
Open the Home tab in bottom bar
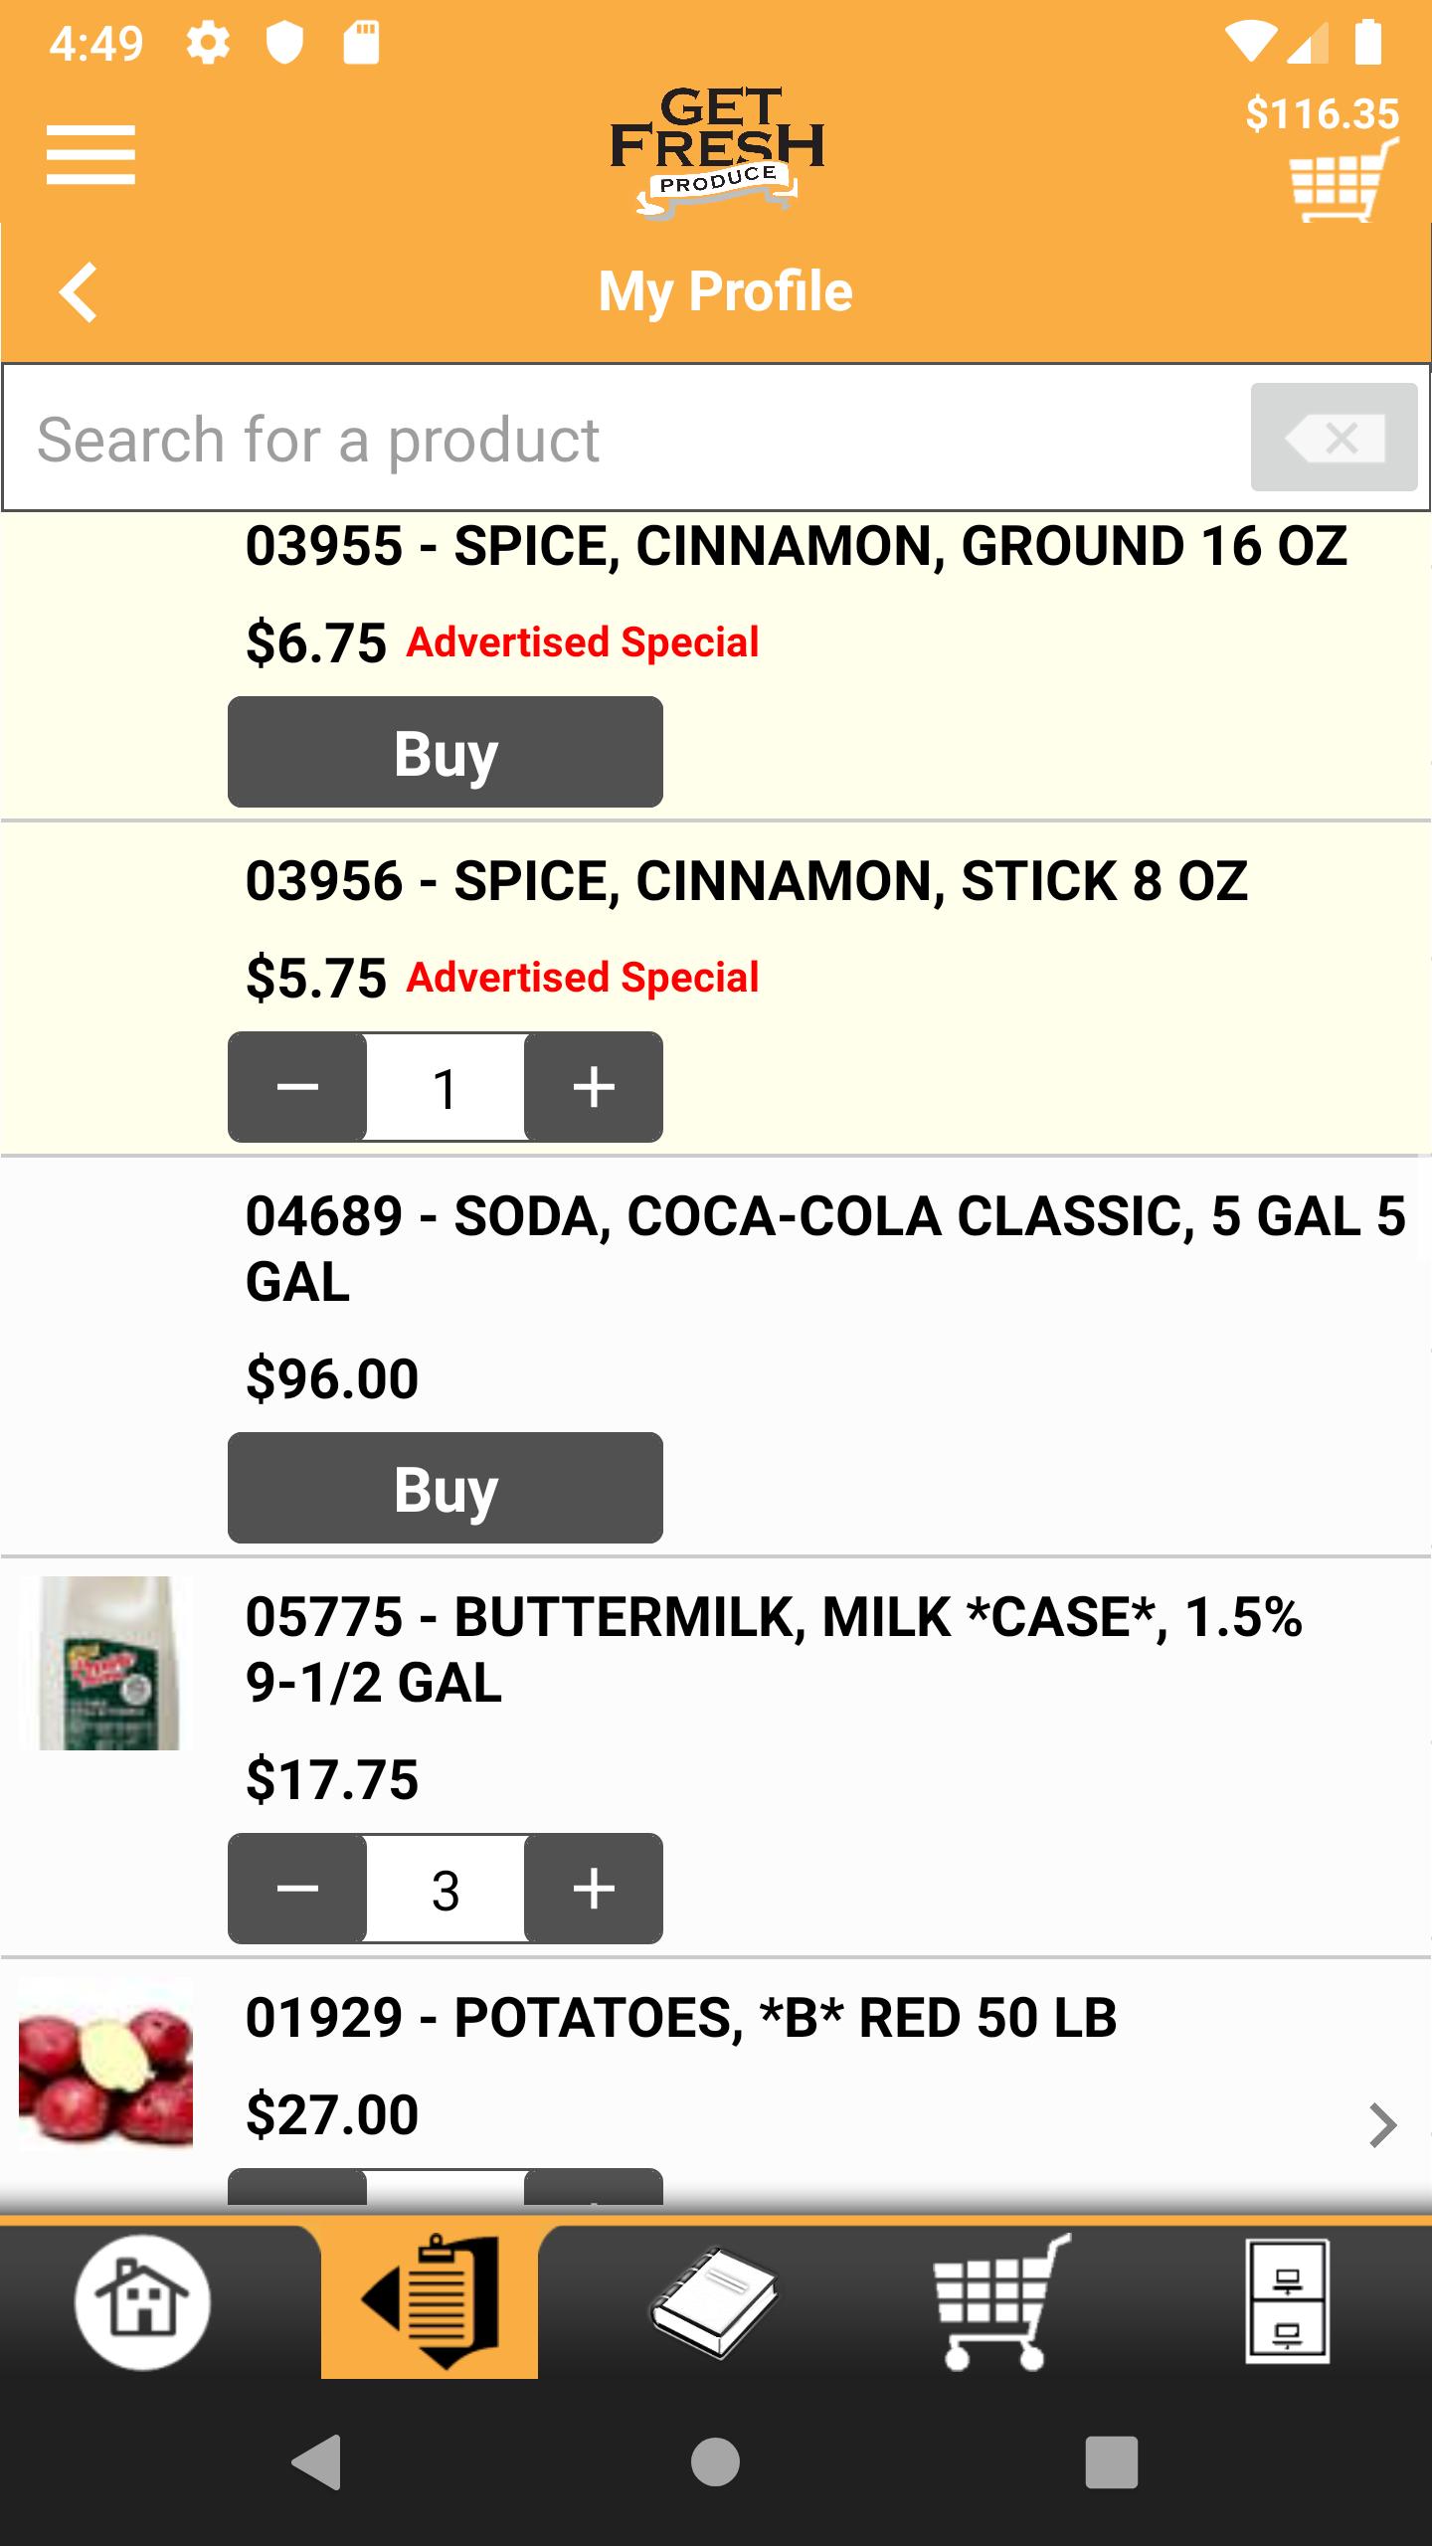click(x=143, y=2301)
